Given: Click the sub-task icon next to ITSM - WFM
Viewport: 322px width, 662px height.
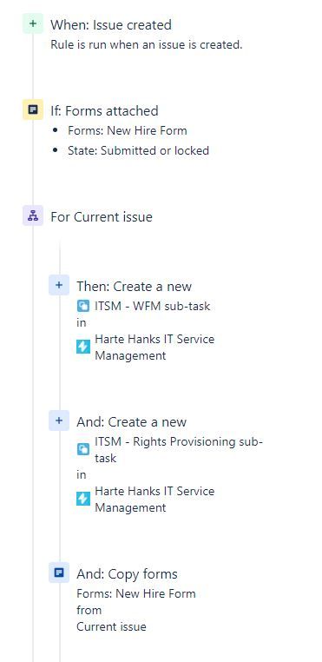Looking at the screenshot, I should 83,306.
